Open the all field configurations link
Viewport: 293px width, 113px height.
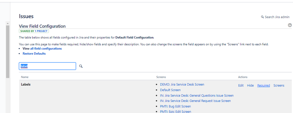tap(46, 49)
